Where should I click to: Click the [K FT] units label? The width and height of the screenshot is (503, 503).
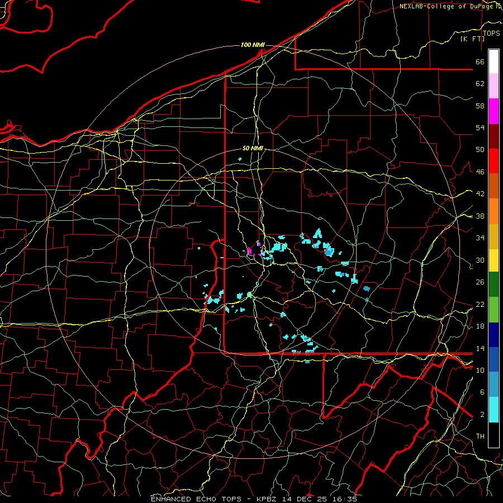click(472, 39)
